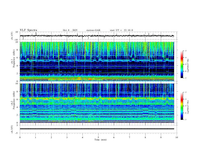Click the '5' tick on ch.3 voltage axis

coord(17,125)
